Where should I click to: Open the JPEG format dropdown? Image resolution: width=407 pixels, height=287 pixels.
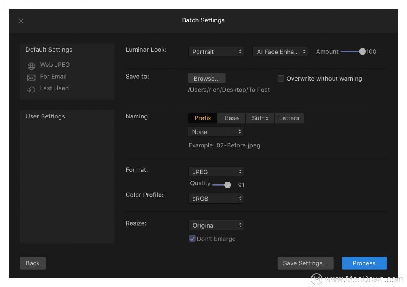pyautogui.click(x=216, y=172)
